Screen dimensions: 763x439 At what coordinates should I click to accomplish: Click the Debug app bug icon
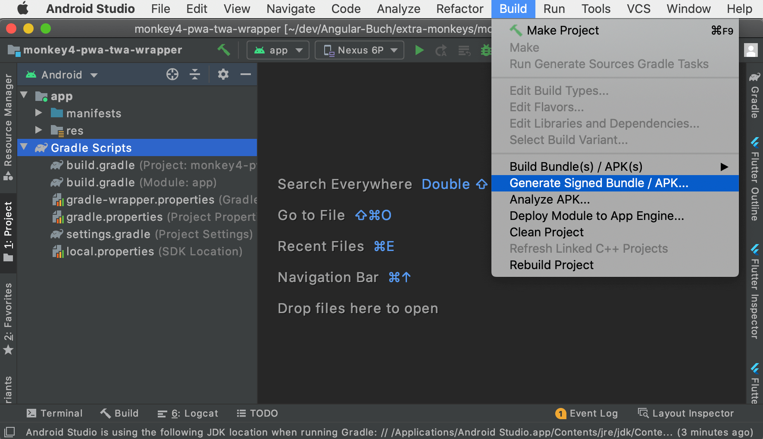486,50
